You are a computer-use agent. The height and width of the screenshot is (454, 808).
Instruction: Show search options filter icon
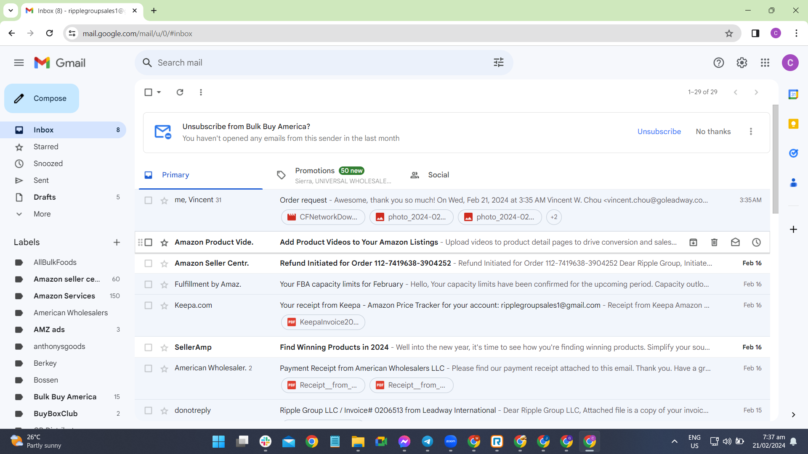(x=499, y=63)
